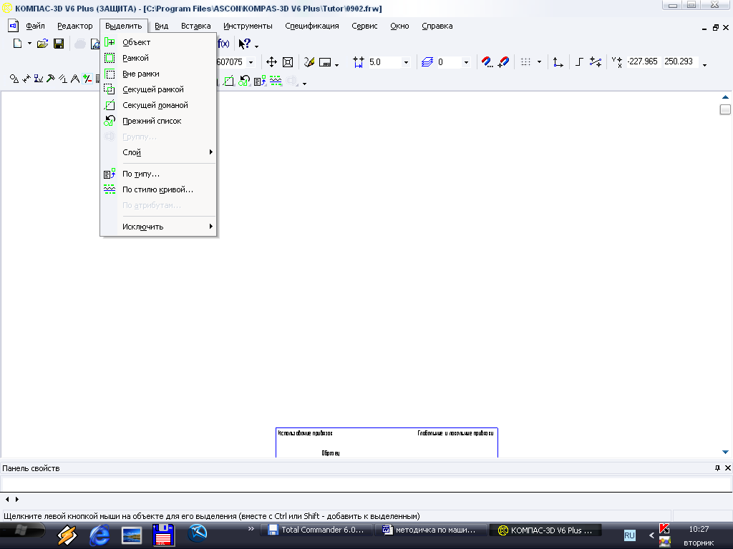
Task: Open the Инструменты menu
Action: 248,26
